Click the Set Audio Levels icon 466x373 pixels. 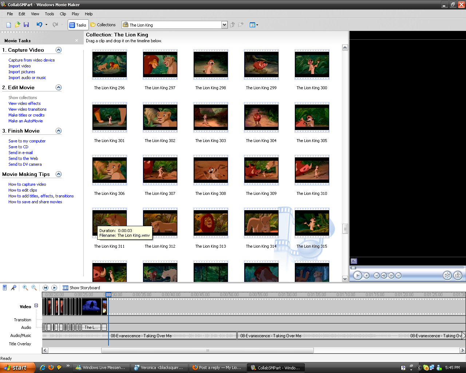click(5, 288)
